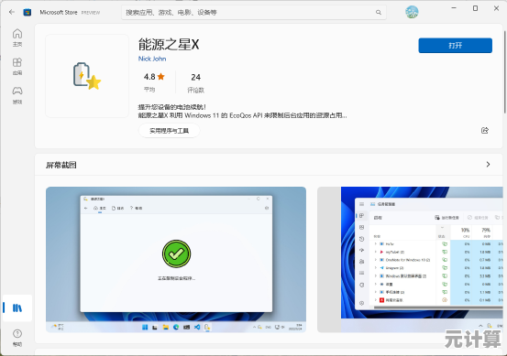Open the Home (主页) sidebar item

pos(17,38)
